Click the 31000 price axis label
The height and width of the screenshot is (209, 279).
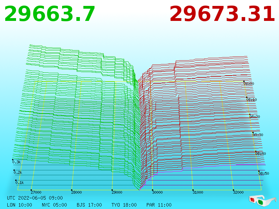[198, 192]
